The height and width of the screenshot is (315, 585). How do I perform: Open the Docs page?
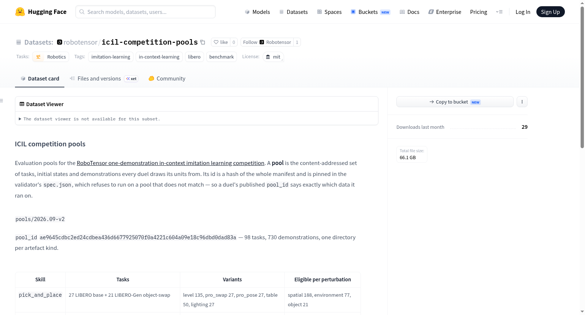pyautogui.click(x=409, y=12)
